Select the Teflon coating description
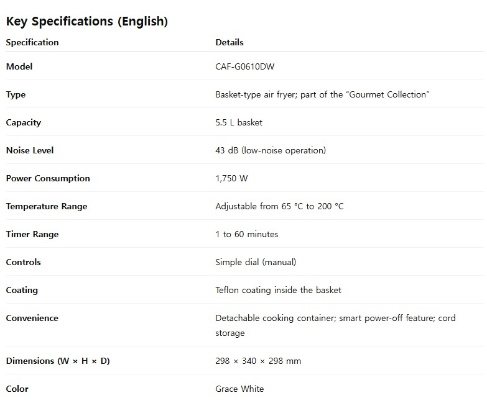 coord(278,290)
